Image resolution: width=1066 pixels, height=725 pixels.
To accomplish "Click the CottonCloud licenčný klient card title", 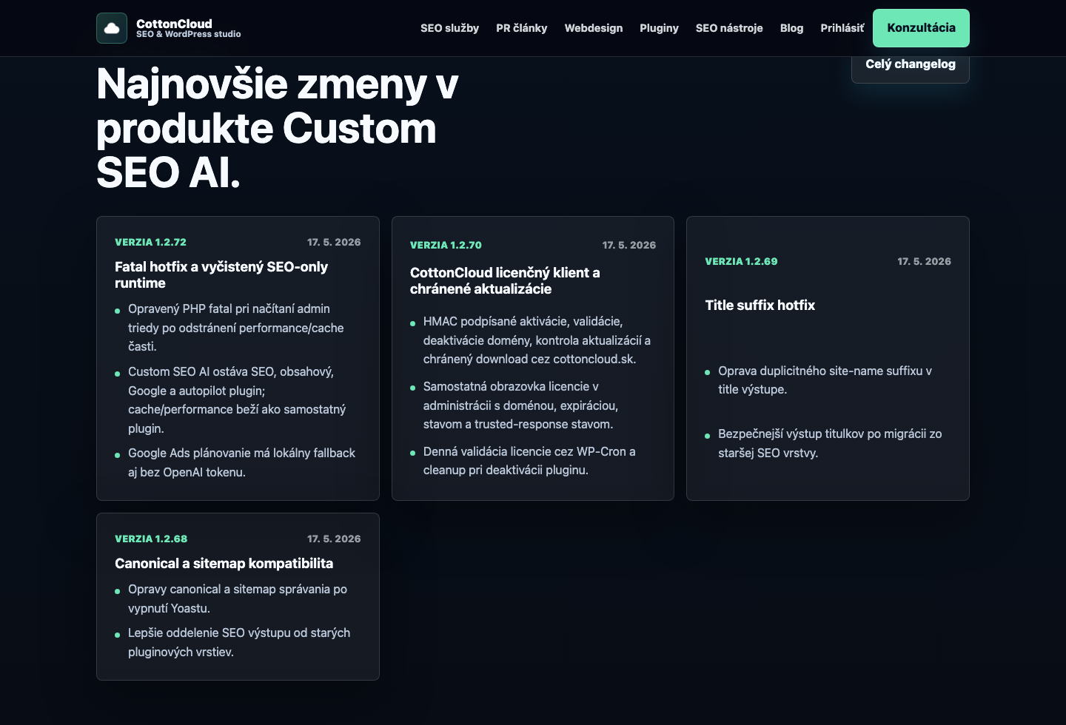I will 505,280.
